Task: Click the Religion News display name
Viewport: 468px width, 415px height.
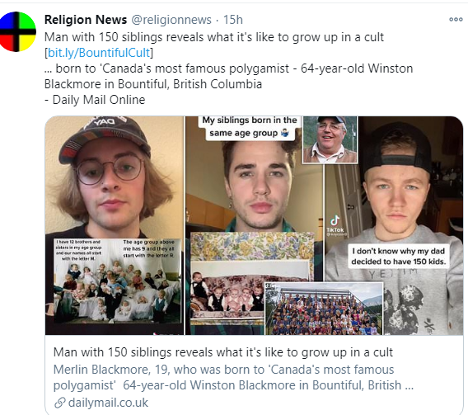Action: [86, 20]
